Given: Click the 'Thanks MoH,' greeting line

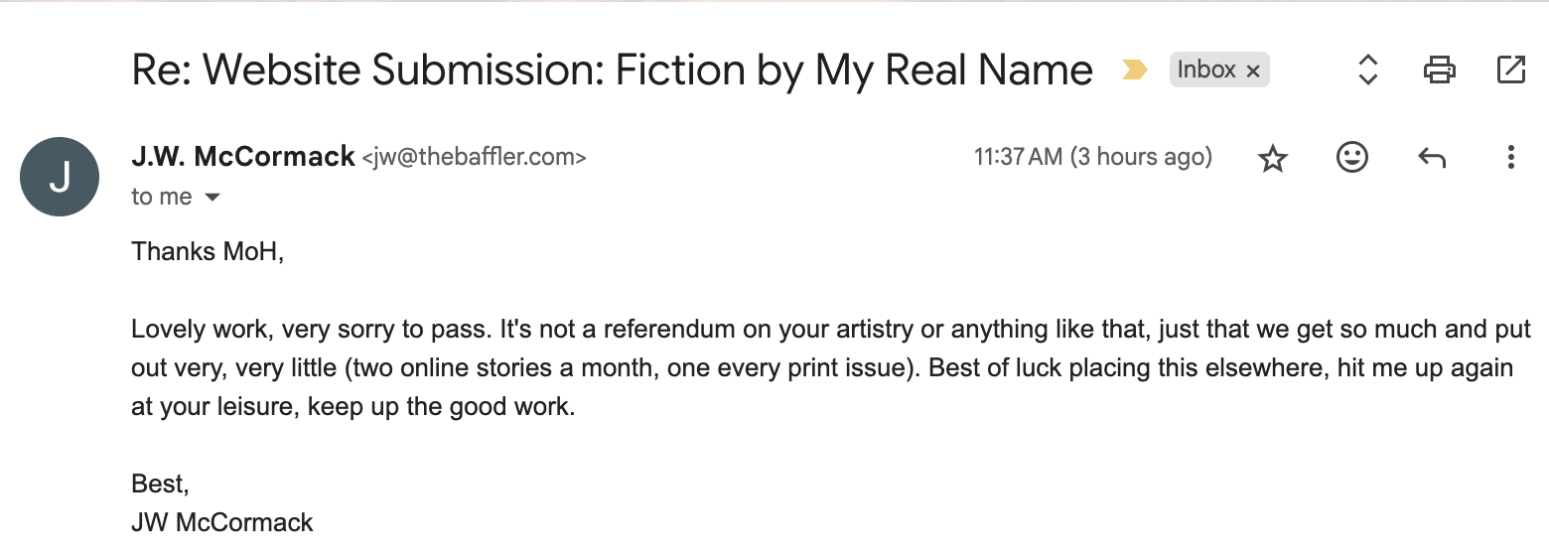Looking at the screenshot, I should (208, 251).
